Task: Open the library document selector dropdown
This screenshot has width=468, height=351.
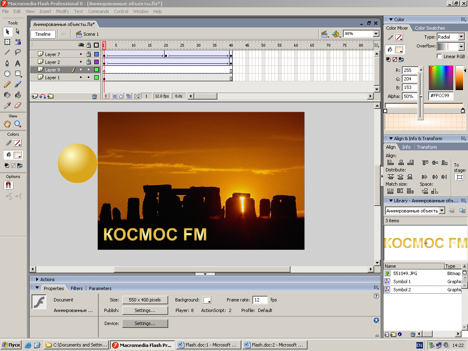Action: pos(442,211)
